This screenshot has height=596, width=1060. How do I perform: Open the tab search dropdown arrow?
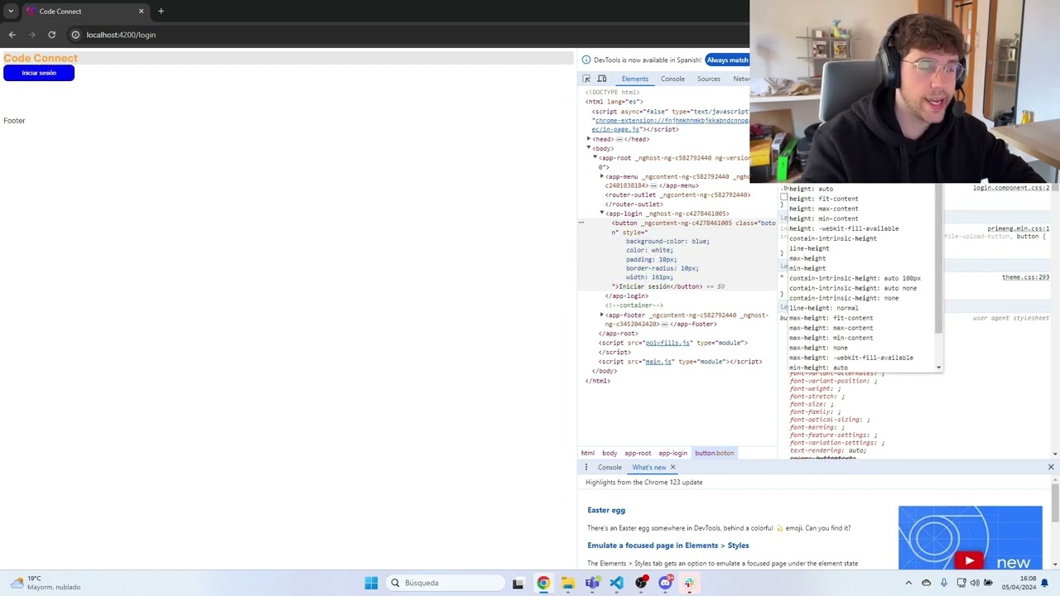pos(11,12)
